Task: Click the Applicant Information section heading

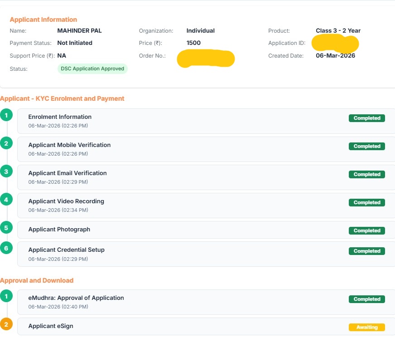Action: pos(43,20)
